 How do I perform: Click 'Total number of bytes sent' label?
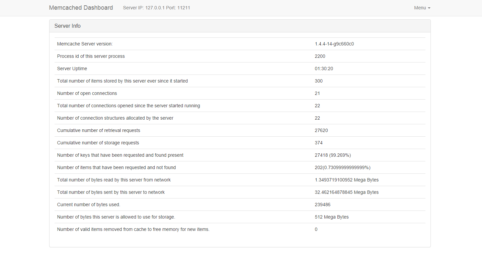[111, 192]
